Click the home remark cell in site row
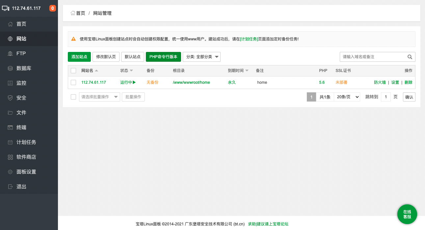425x230 pixels. coord(262,82)
